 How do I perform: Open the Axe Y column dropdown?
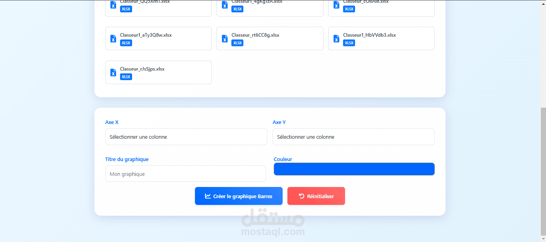tap(353, 137)
